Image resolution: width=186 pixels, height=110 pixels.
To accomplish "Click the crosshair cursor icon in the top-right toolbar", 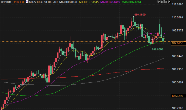I will (x=159, y=2).
